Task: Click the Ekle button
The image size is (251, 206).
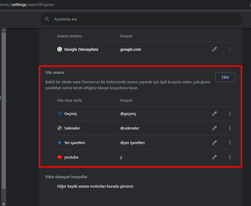Action: point(225,77)
